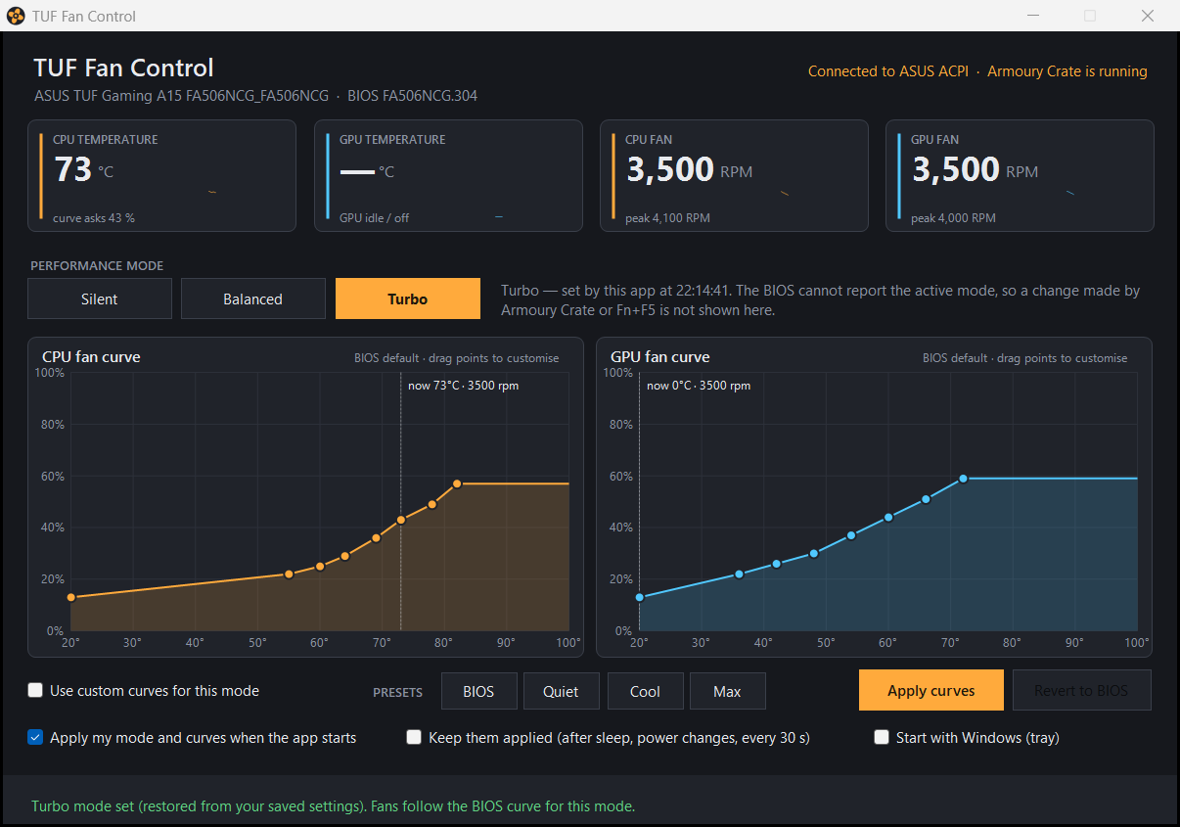
Task: Click the Apply curves button
Action: pyautogui.click(x=931, y=690)
